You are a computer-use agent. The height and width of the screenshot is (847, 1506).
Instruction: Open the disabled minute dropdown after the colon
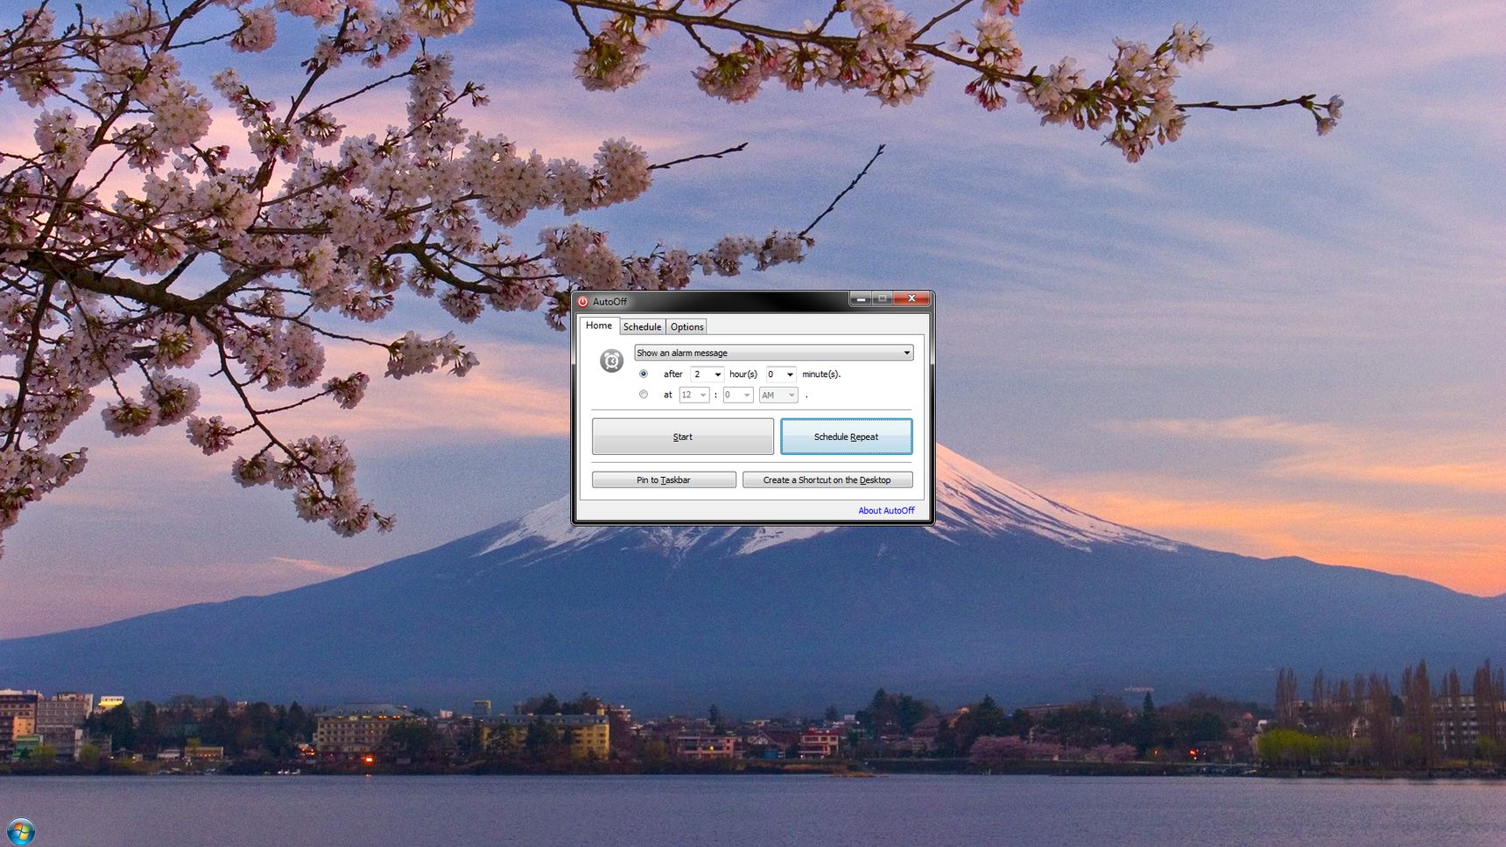pyautogui.click(x=738, y=395)
